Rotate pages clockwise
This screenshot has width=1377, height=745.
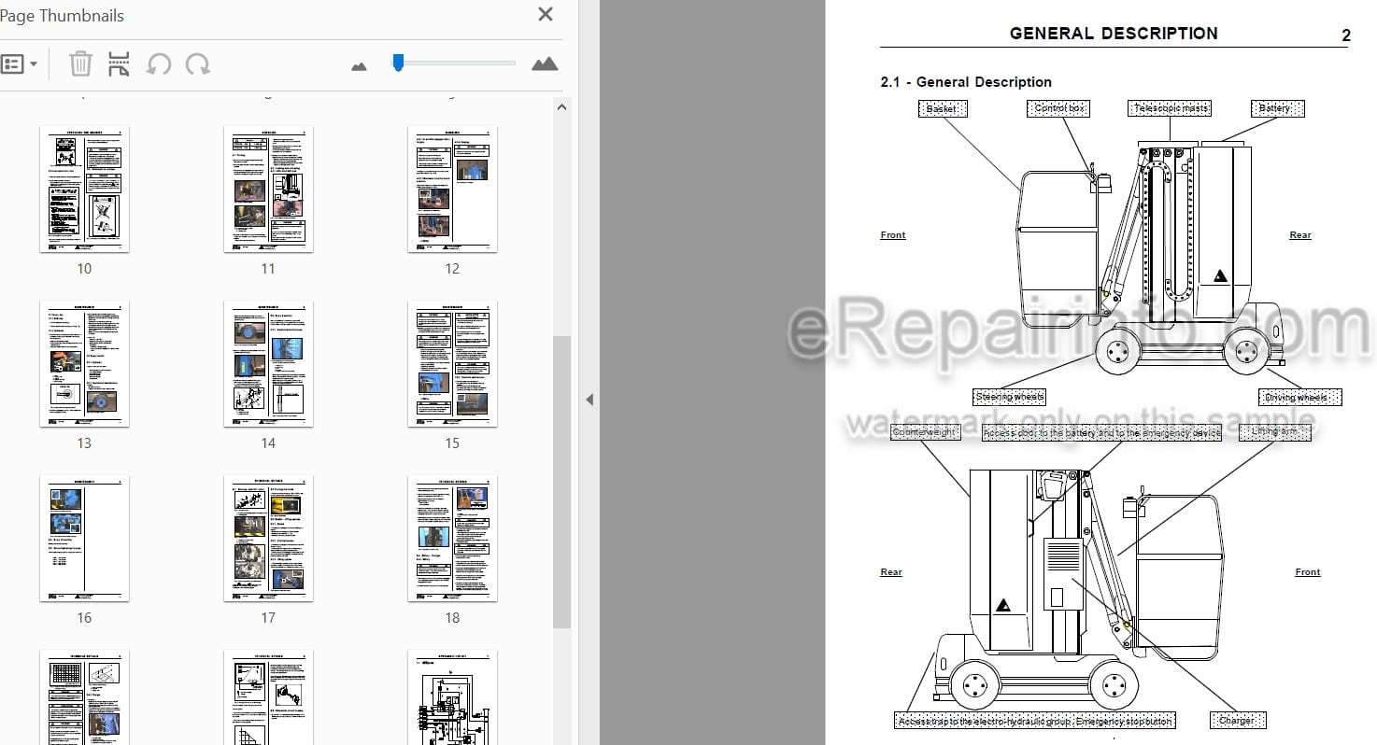(197, 64)
